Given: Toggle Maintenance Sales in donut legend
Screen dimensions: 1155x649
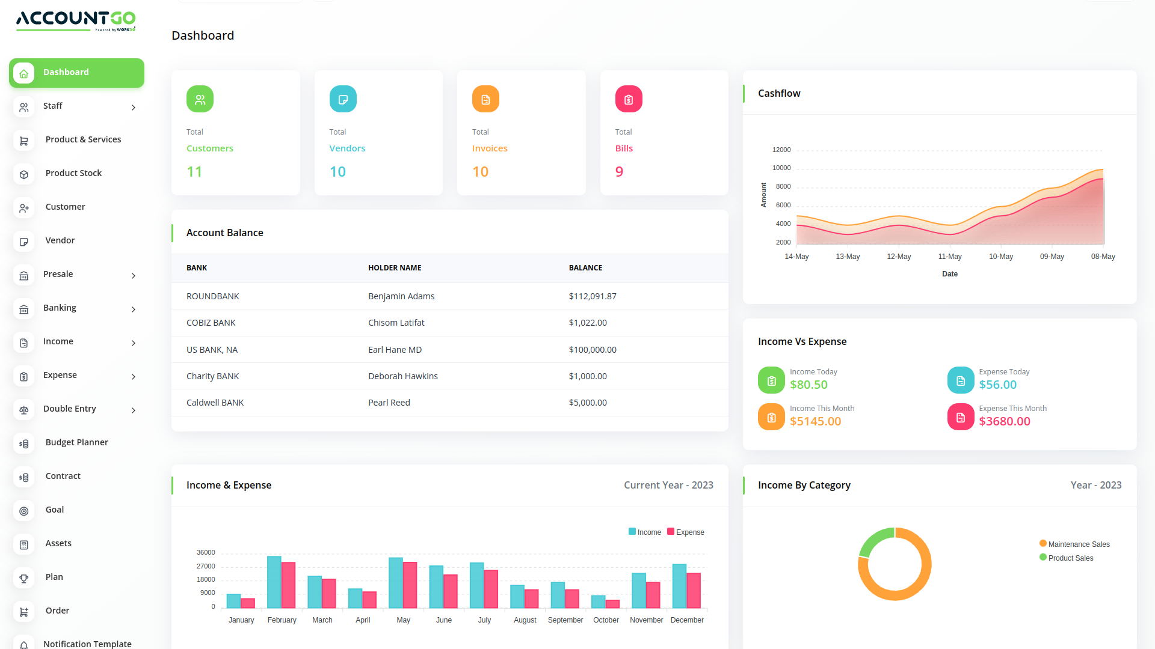Looking at the screenshot, I should (x=1074, y=544).
